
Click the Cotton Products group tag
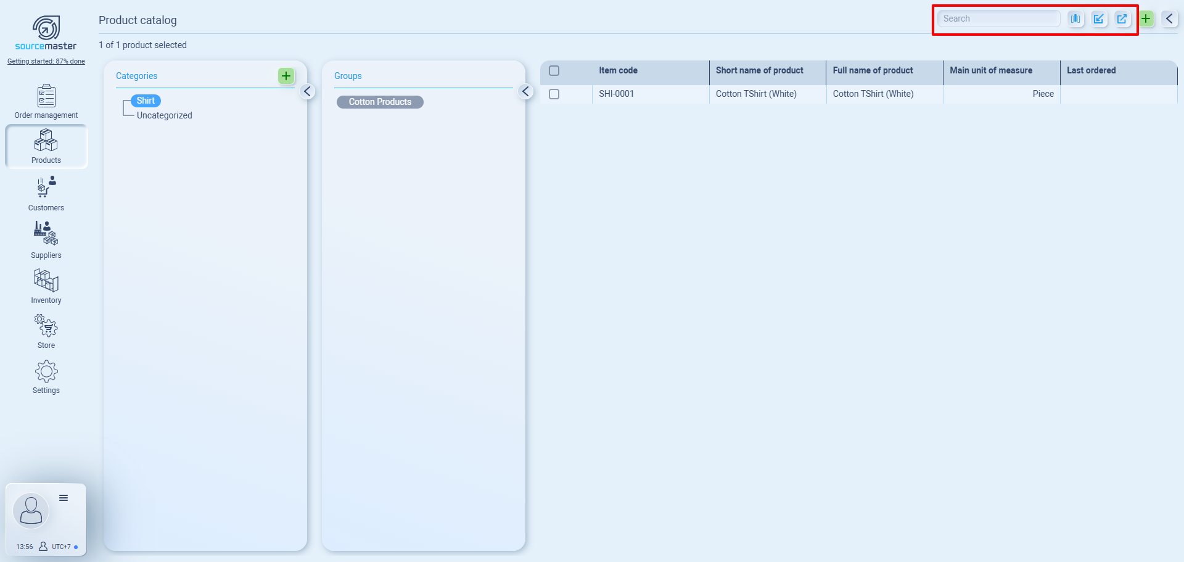(380, 102)
